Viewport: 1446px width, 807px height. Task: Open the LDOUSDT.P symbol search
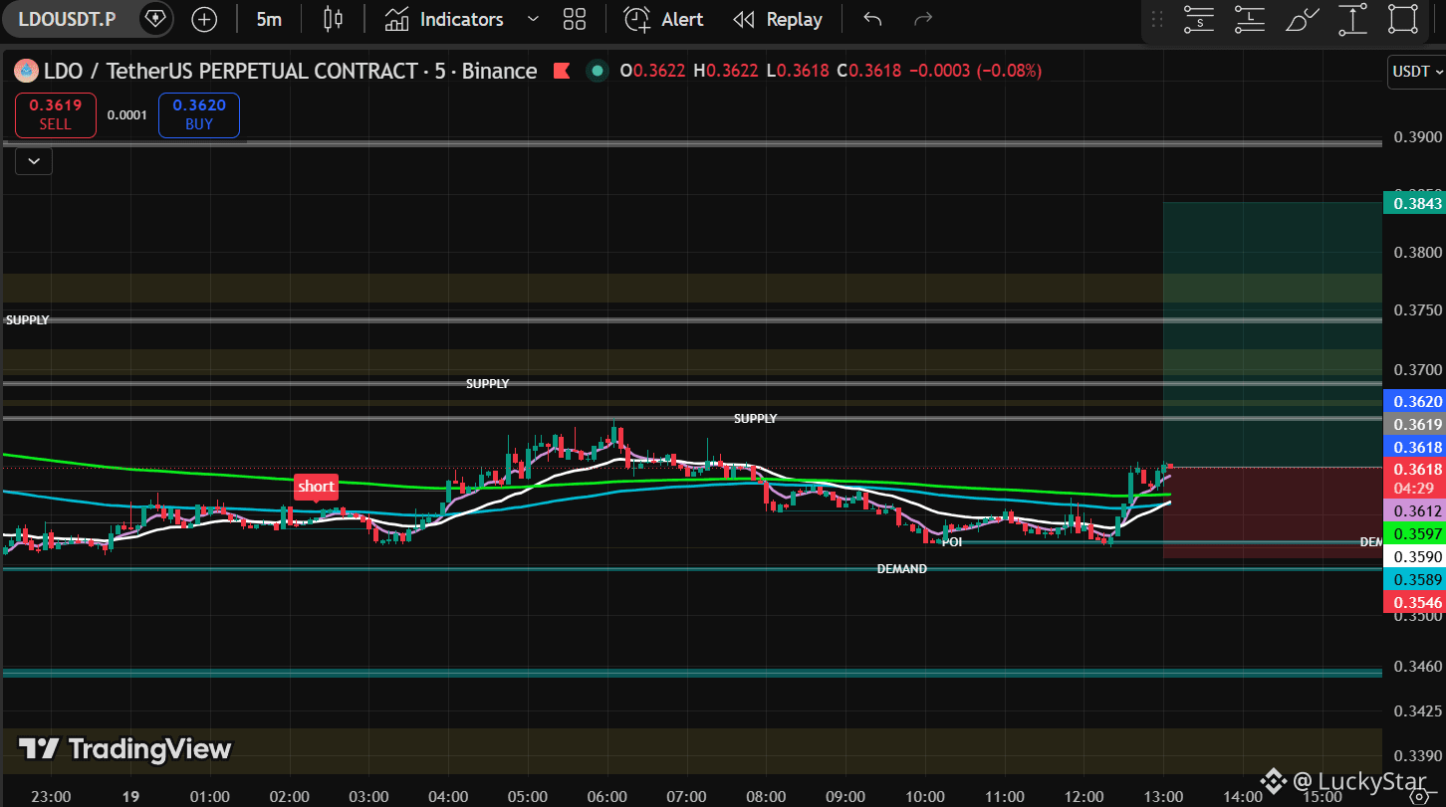click(x=67, y=19)
